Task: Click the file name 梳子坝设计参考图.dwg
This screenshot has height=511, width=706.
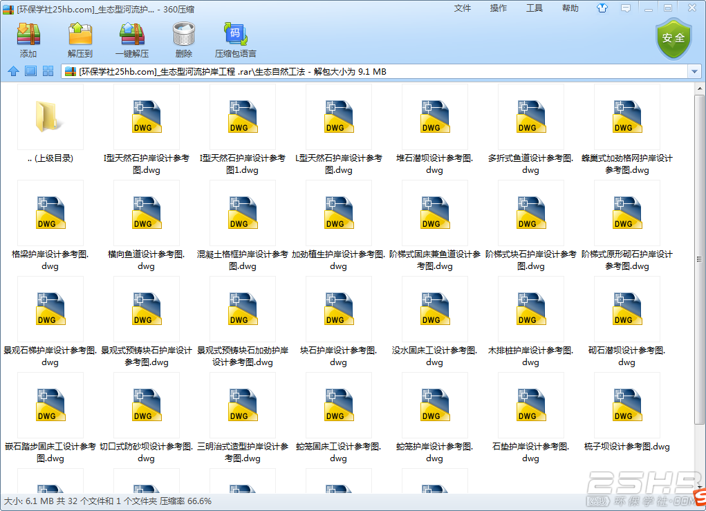Action: [626, 447]
